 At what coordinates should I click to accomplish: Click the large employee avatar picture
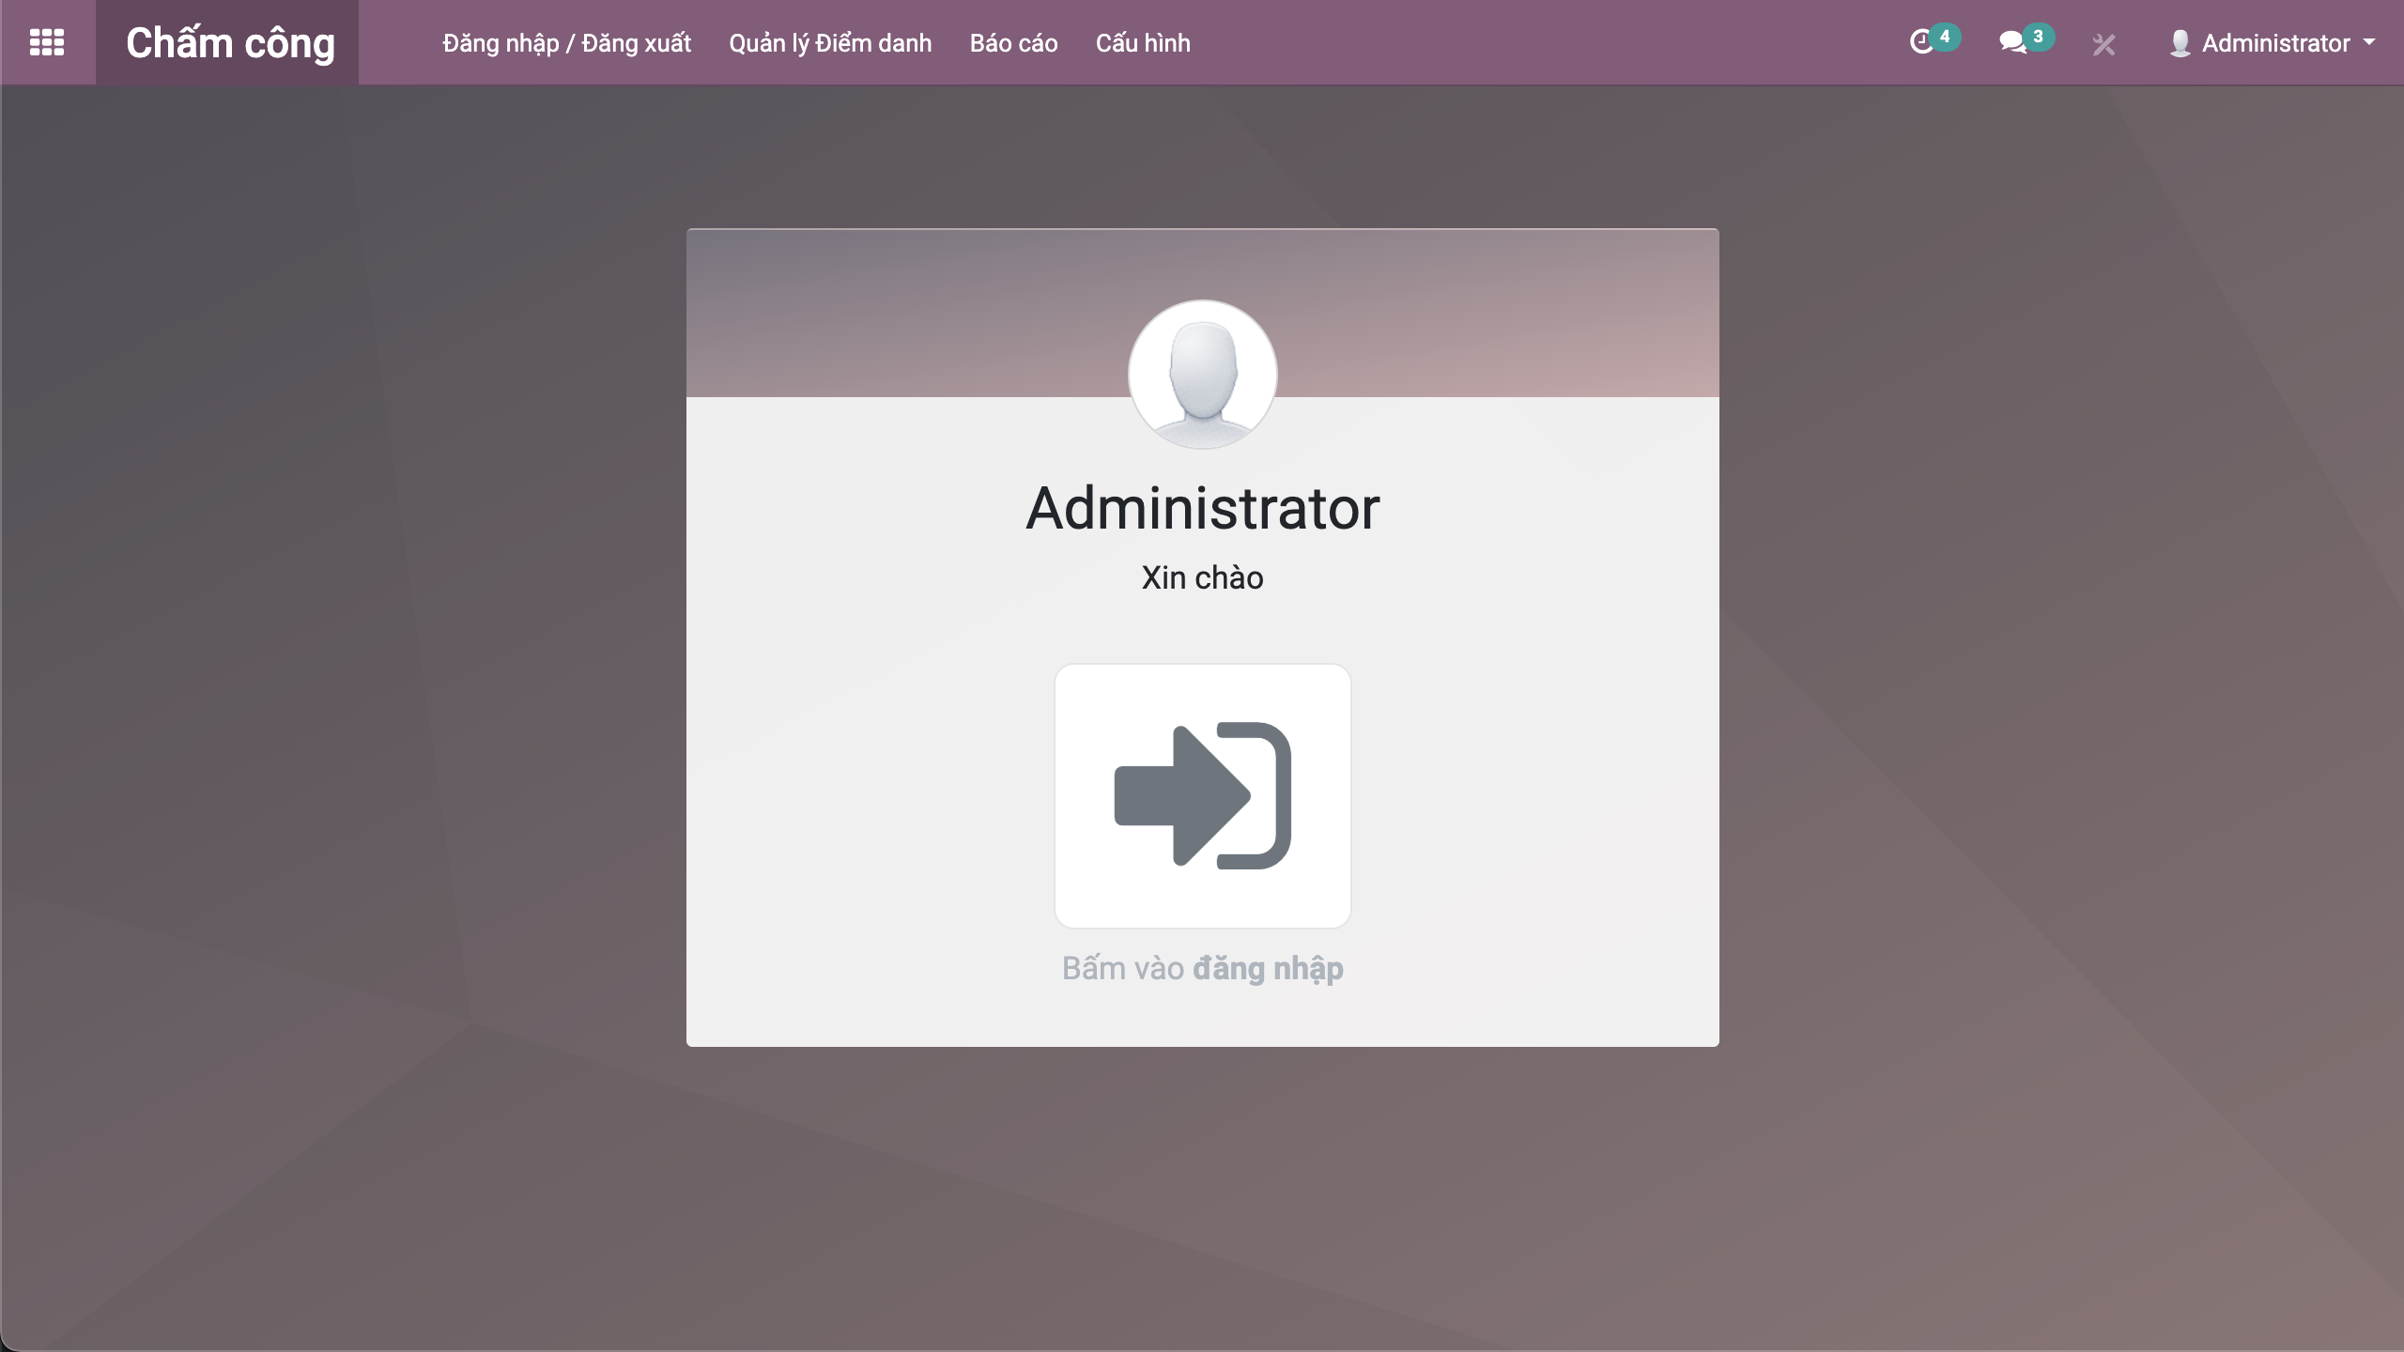point(1202,374)
